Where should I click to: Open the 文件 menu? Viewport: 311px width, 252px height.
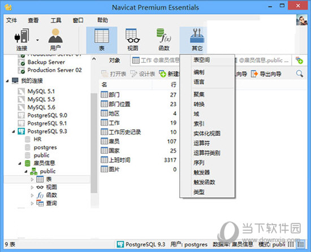11,20
